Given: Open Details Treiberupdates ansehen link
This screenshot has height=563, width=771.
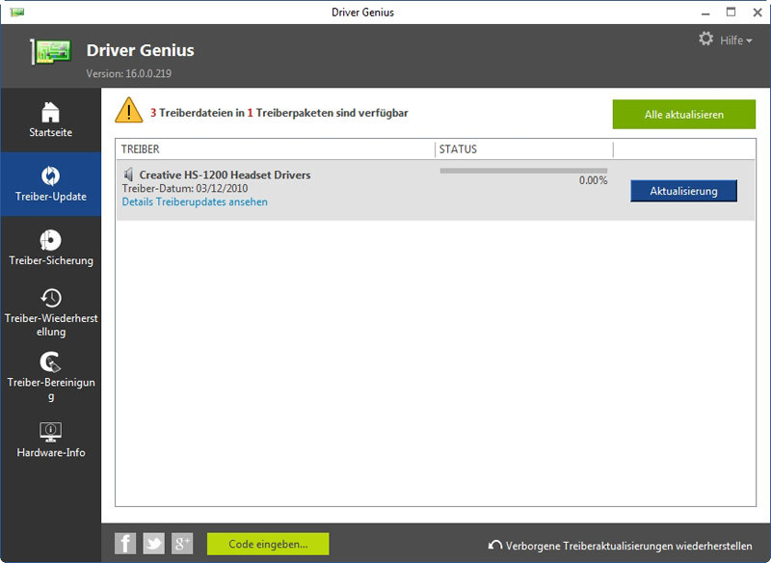Looking at the screenshot, I should click(x=195, y=202).
